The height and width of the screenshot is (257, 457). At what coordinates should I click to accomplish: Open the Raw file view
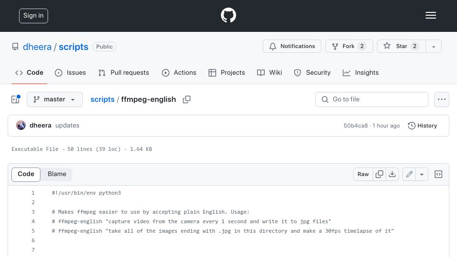[x=363, y=174]
